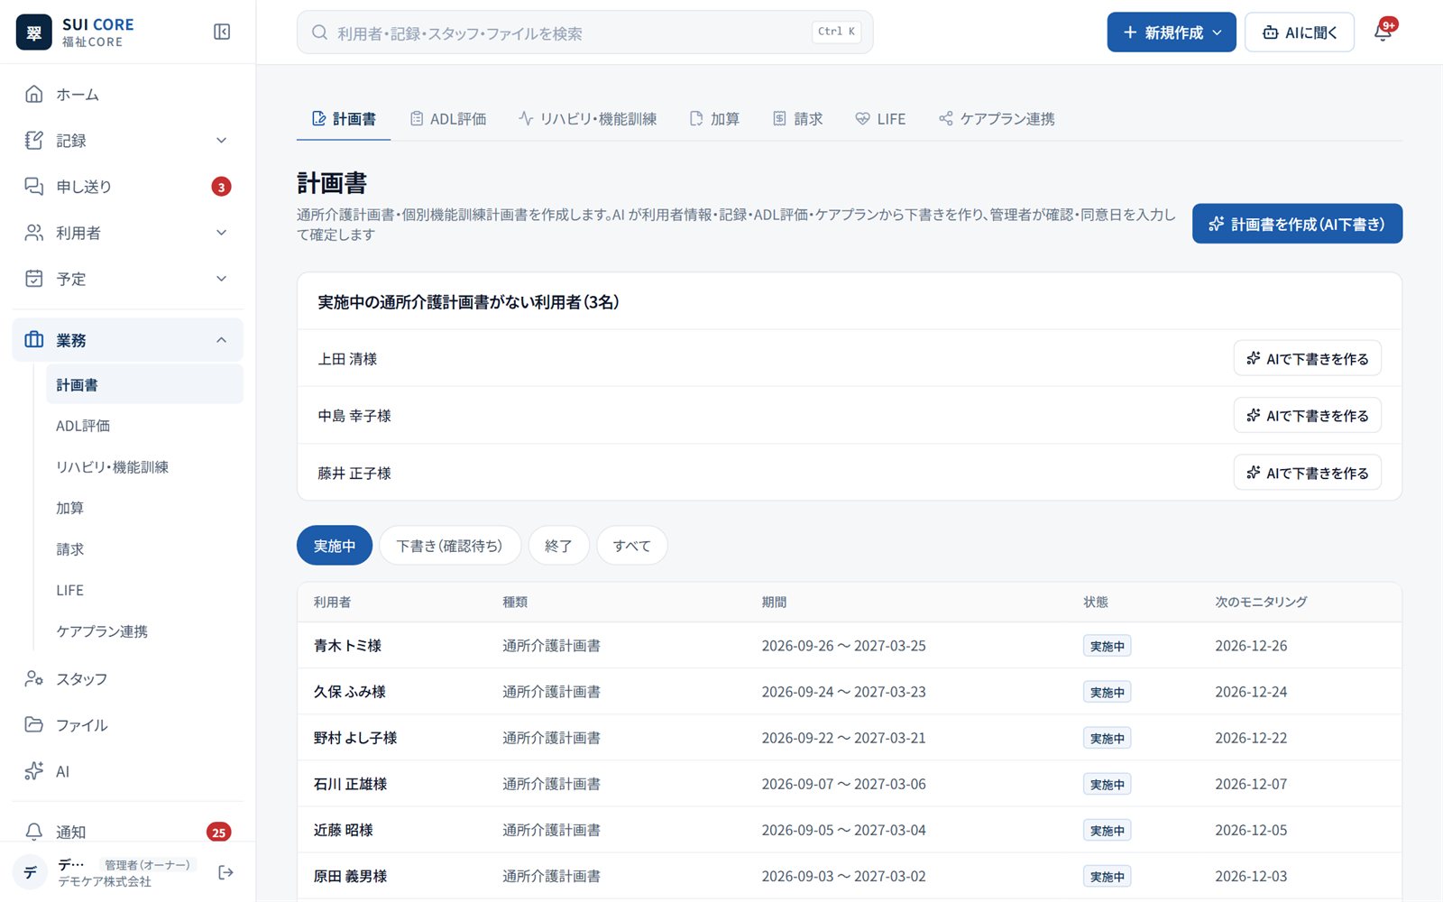Click the ADL評価 tab clipboard icon

417,118
